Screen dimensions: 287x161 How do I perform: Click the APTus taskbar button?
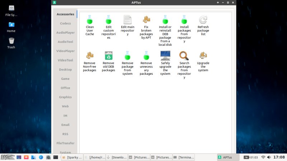[228, 157]
